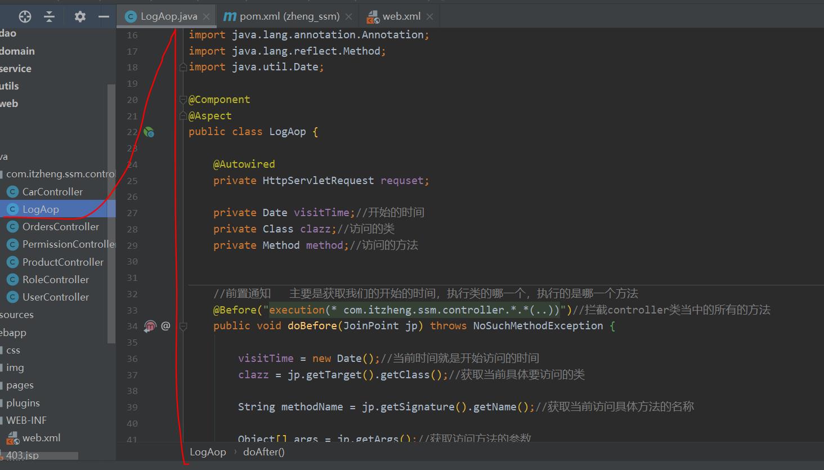Click the @Autowired annotation in code
Image resolution: width=824 pixels, height=470 pixels.
pyautogui.click(x=244, y=164)
